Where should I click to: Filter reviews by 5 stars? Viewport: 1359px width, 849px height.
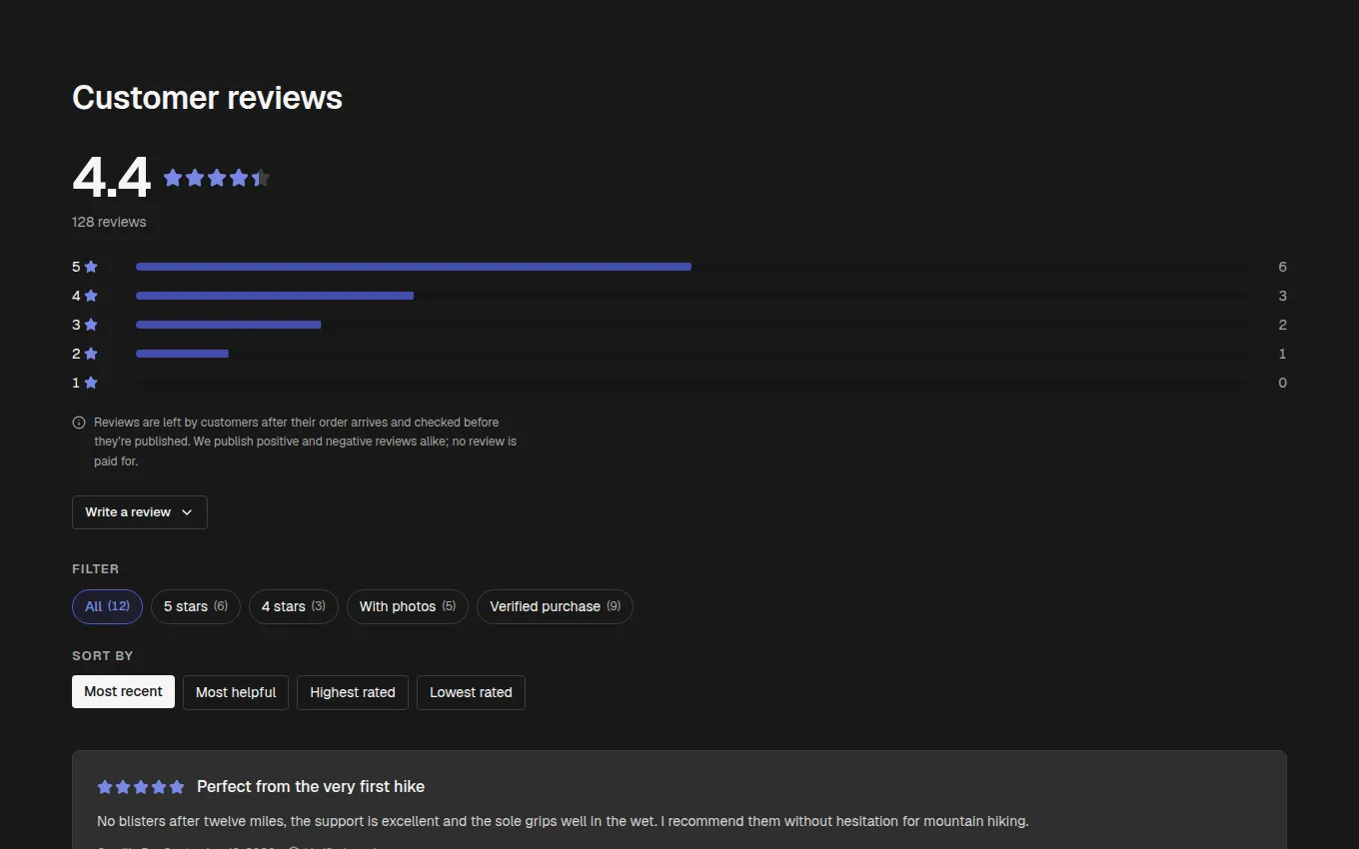point(196,606)
